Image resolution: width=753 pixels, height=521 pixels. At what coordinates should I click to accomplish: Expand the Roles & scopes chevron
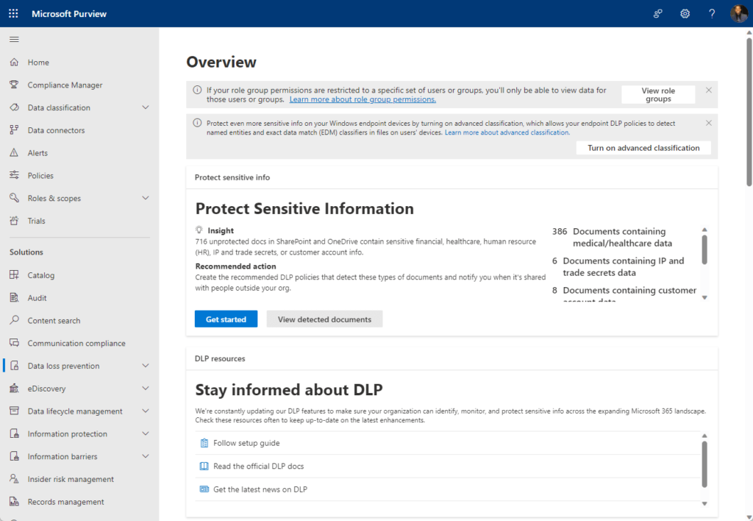[x=146, y=197]
